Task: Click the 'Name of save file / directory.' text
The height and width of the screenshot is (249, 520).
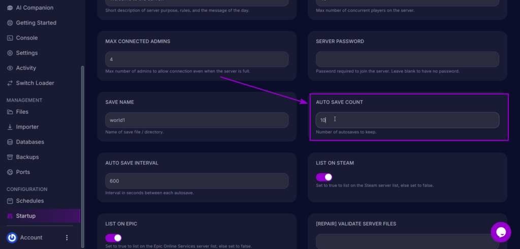Action: click(x=134, y=132)
